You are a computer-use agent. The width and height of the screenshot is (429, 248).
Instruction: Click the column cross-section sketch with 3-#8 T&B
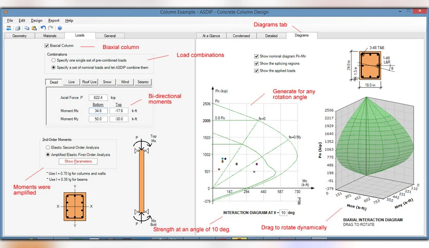pyautogui.click(x=370, y=66)
